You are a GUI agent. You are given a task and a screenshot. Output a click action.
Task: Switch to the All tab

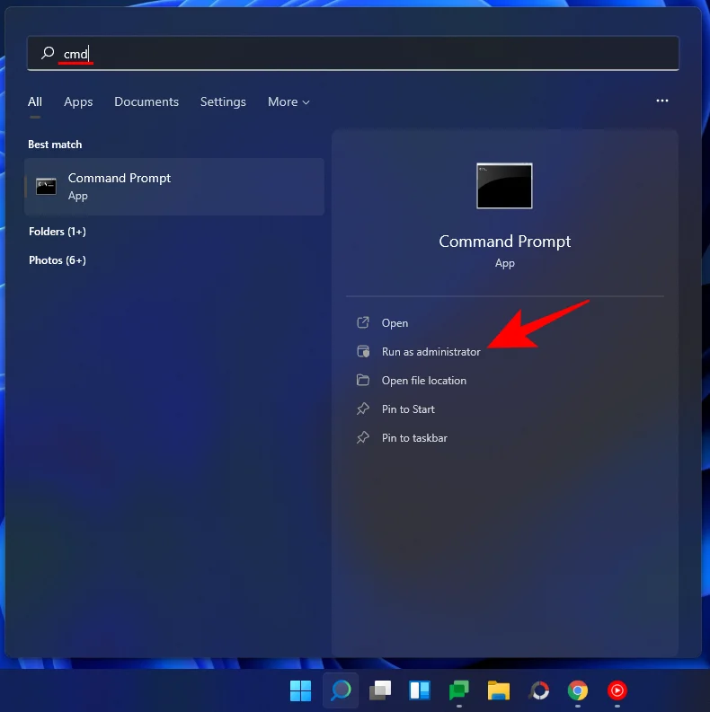[35, 101]
